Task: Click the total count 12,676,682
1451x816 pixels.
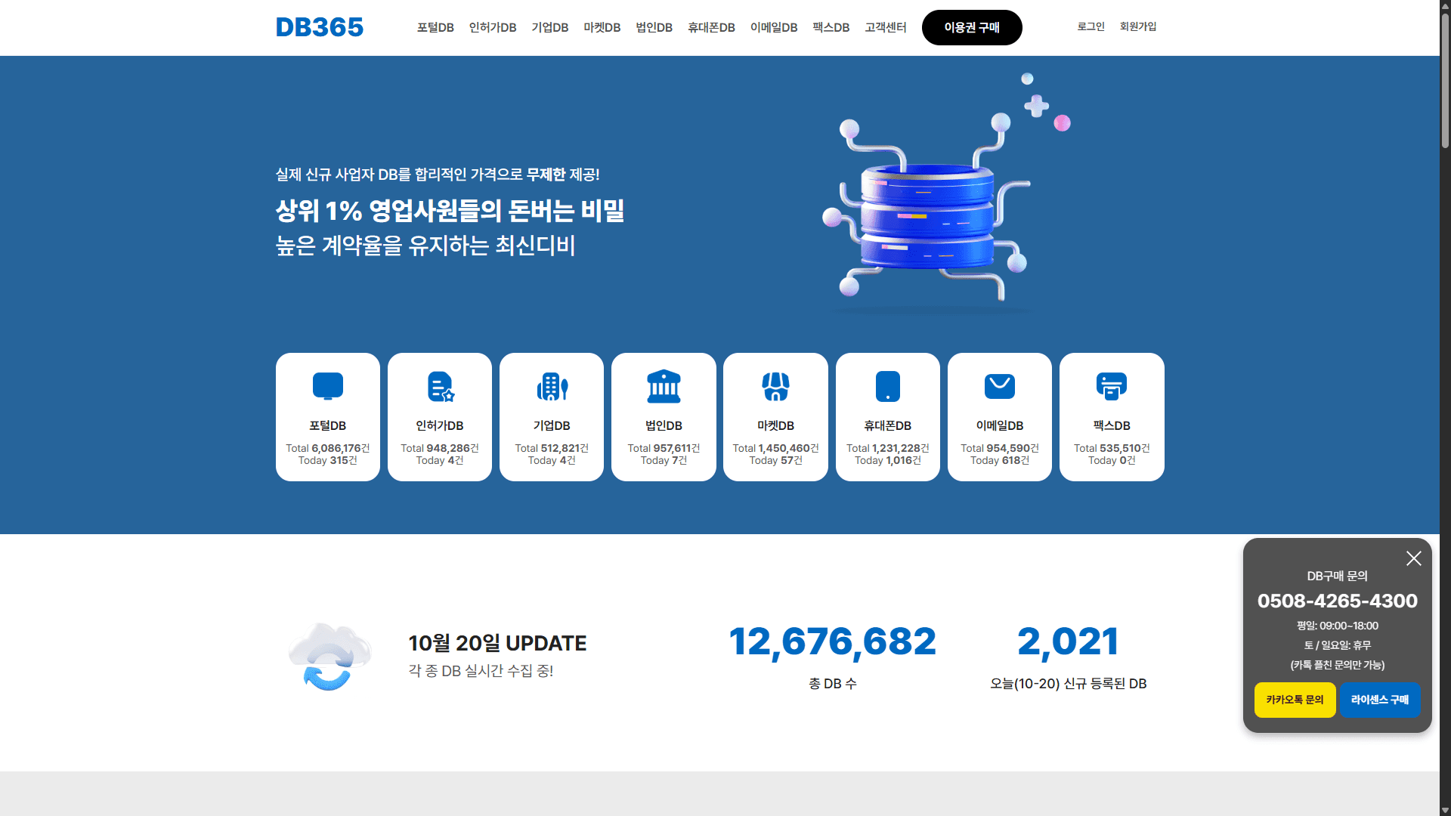Action: 832,642
